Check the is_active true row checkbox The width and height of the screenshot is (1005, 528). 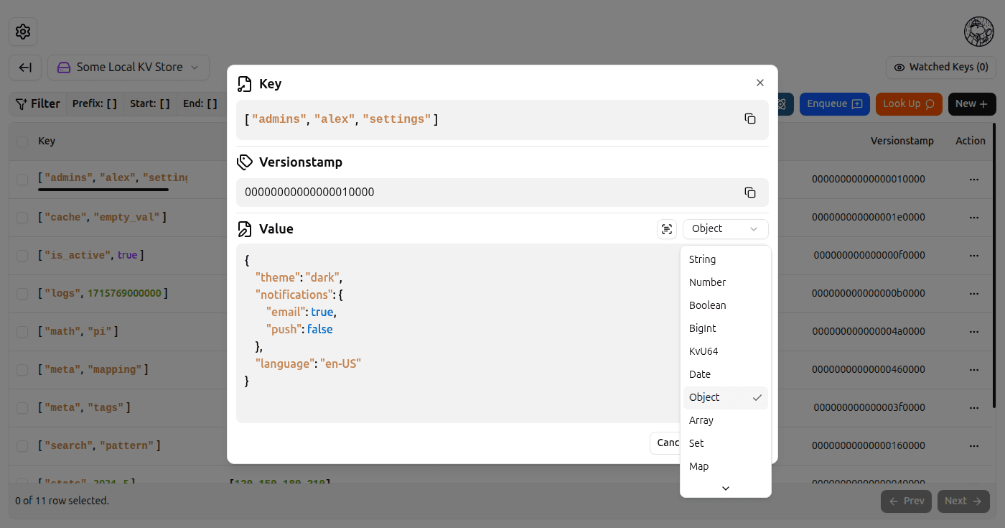[x=22, y=256]
